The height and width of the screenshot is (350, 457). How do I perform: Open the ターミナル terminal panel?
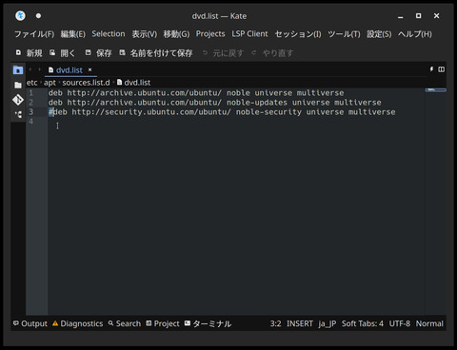[208, 323]
